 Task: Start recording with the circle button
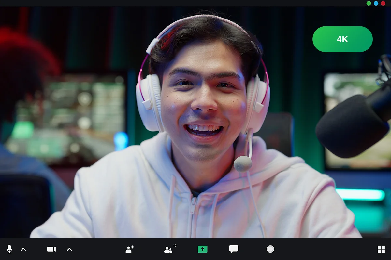pyautogui.click(x=270, y=249)
